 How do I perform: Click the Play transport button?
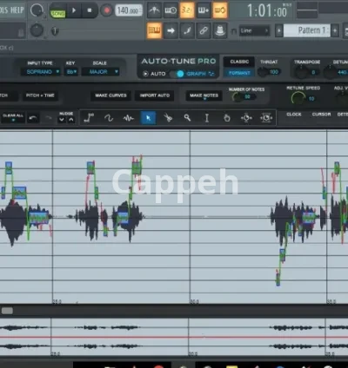tap(74, 10)
